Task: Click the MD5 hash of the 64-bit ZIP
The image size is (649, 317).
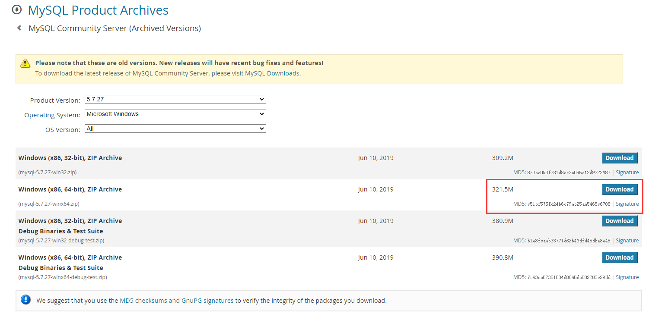Action: pyautogui.click(x=569, y=204)
